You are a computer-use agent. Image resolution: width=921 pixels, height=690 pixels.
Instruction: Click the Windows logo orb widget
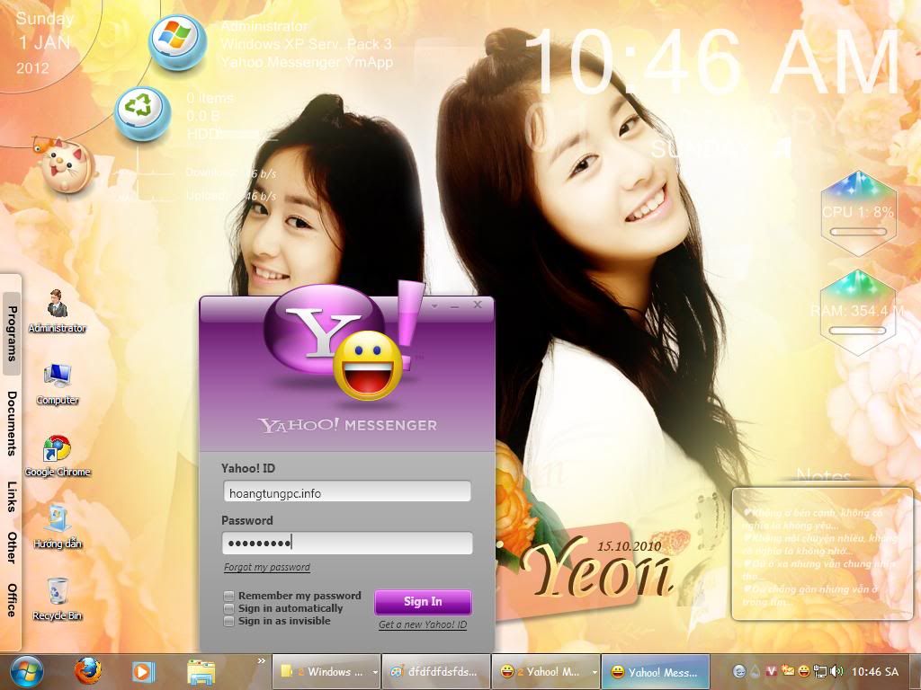click(x=177, y=42)
